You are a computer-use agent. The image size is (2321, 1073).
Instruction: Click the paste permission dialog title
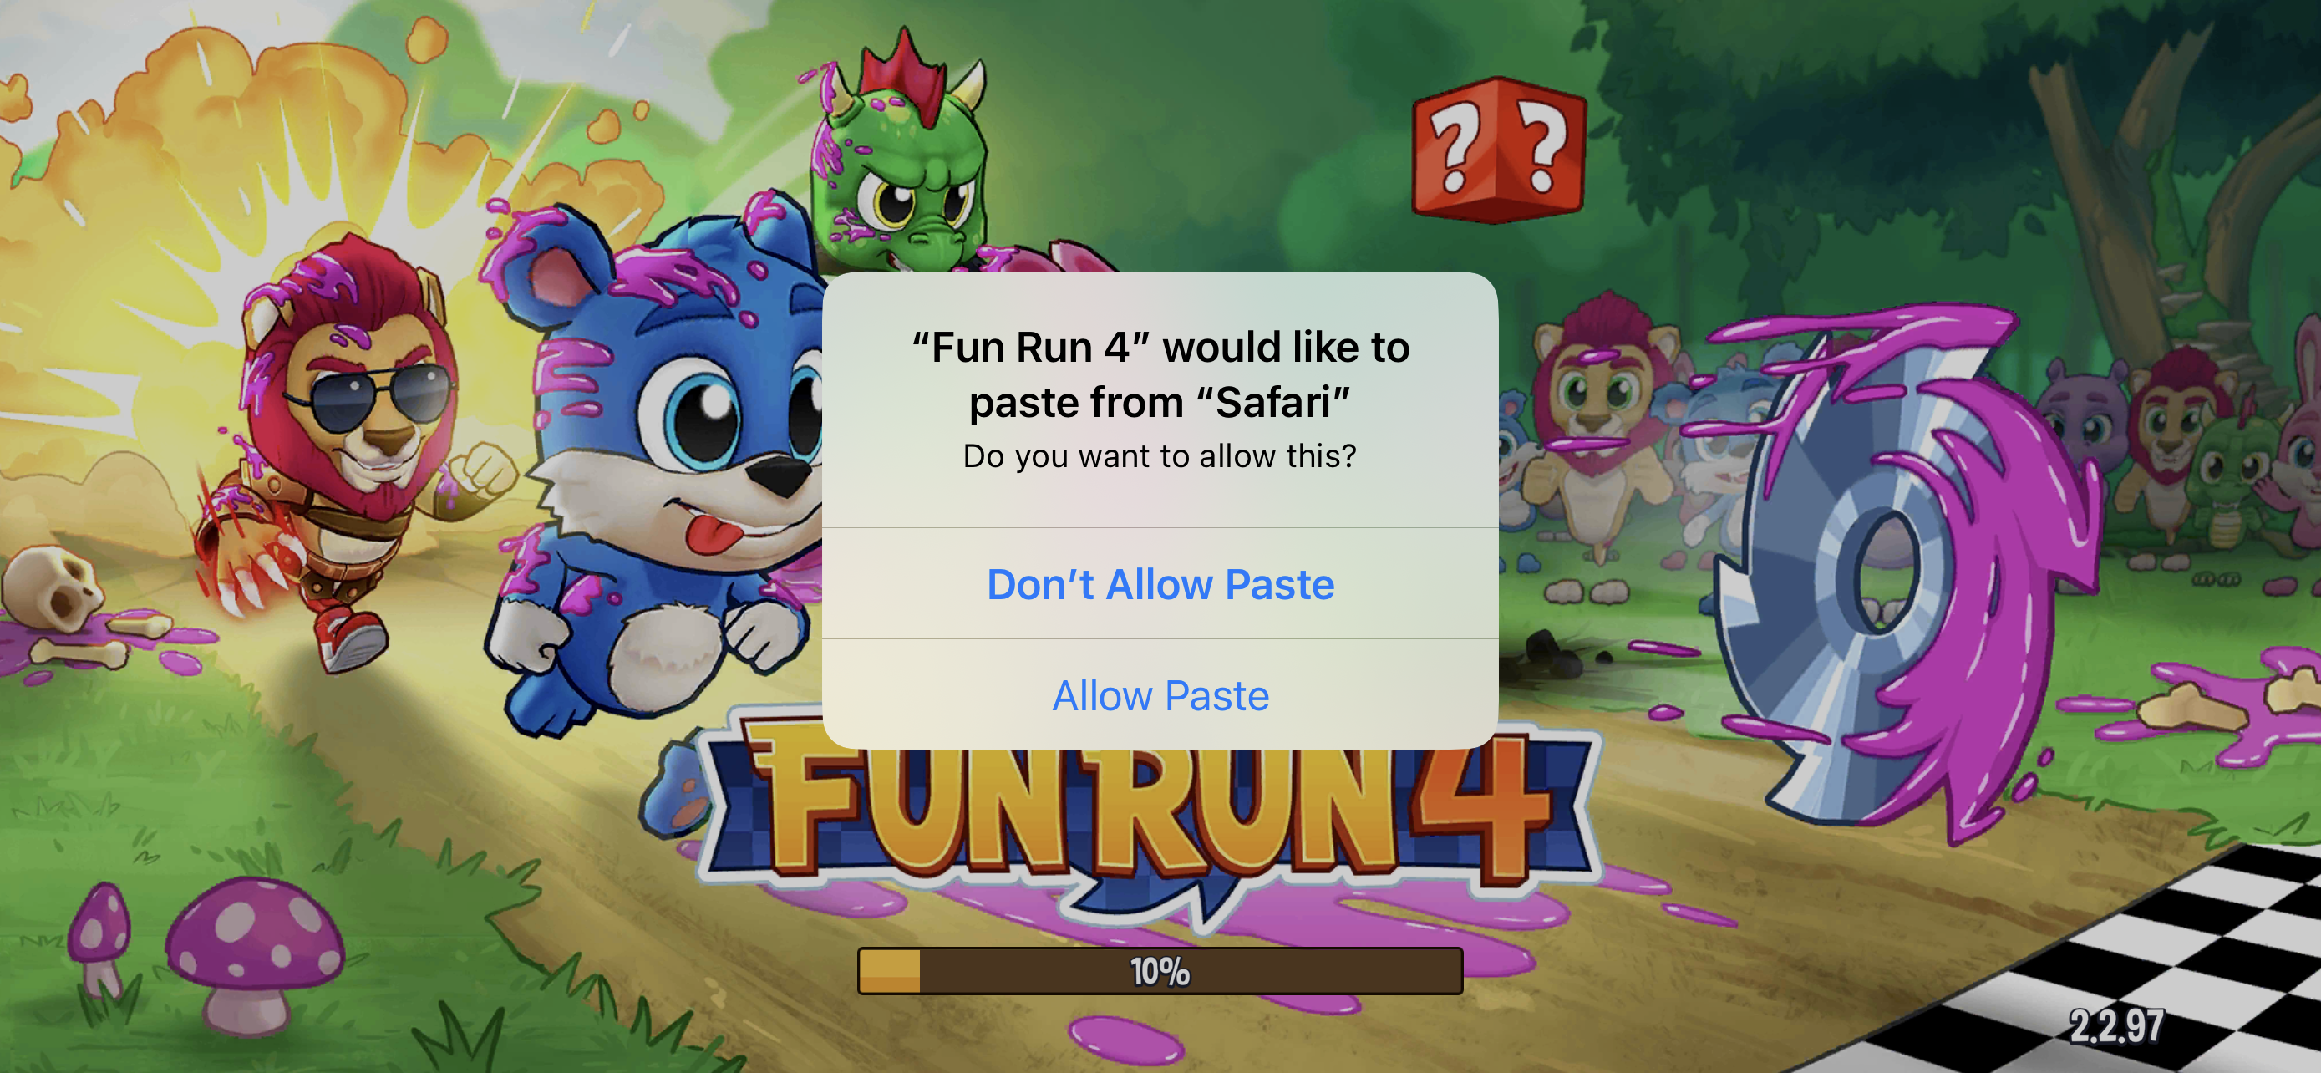1160,374
